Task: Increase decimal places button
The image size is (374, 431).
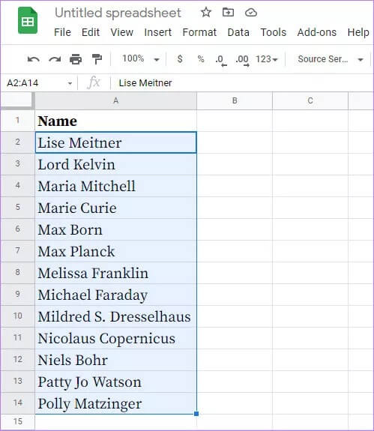Action: pyautogui.click(x=242, y=60)
